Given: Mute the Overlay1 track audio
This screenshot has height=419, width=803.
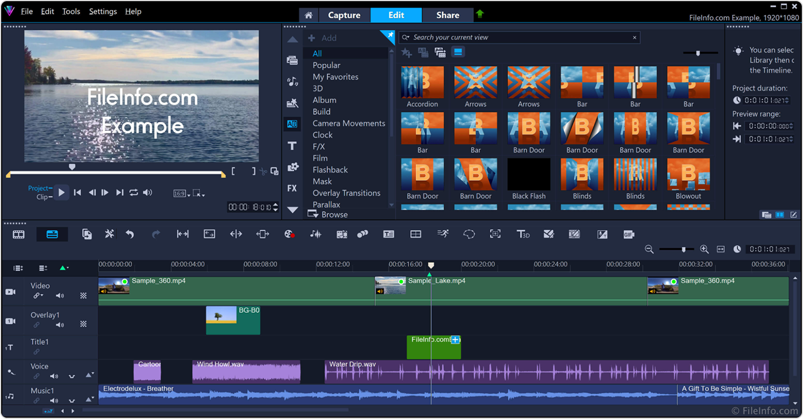Looking at the screenshot, I should (x=60, y=324).
